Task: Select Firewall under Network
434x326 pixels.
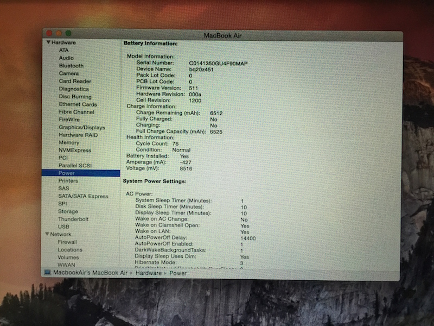Action: pos(67,242)
